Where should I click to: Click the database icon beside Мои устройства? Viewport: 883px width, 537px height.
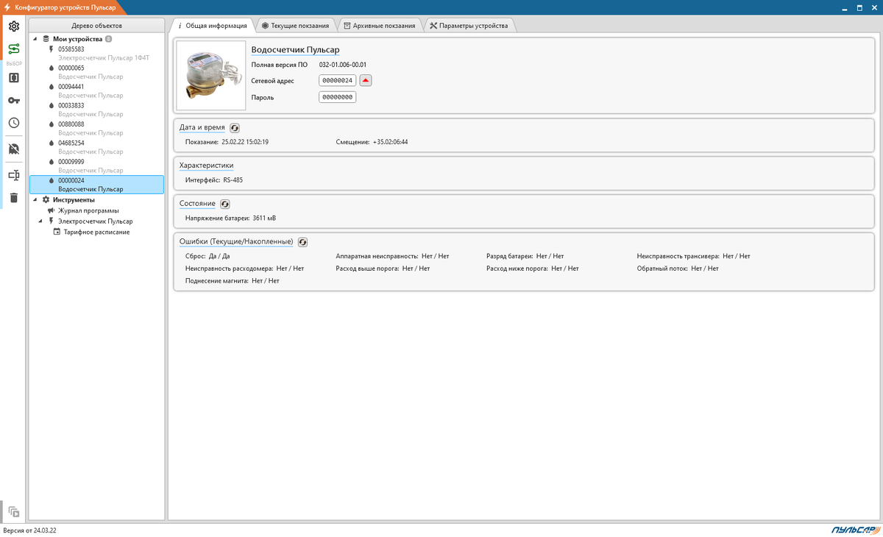(46, 39)
